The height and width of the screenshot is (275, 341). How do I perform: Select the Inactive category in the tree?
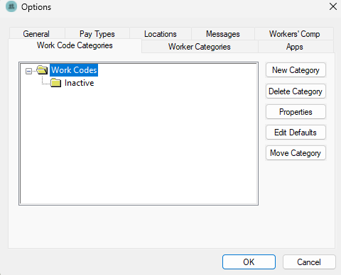[x=79, y=83]
